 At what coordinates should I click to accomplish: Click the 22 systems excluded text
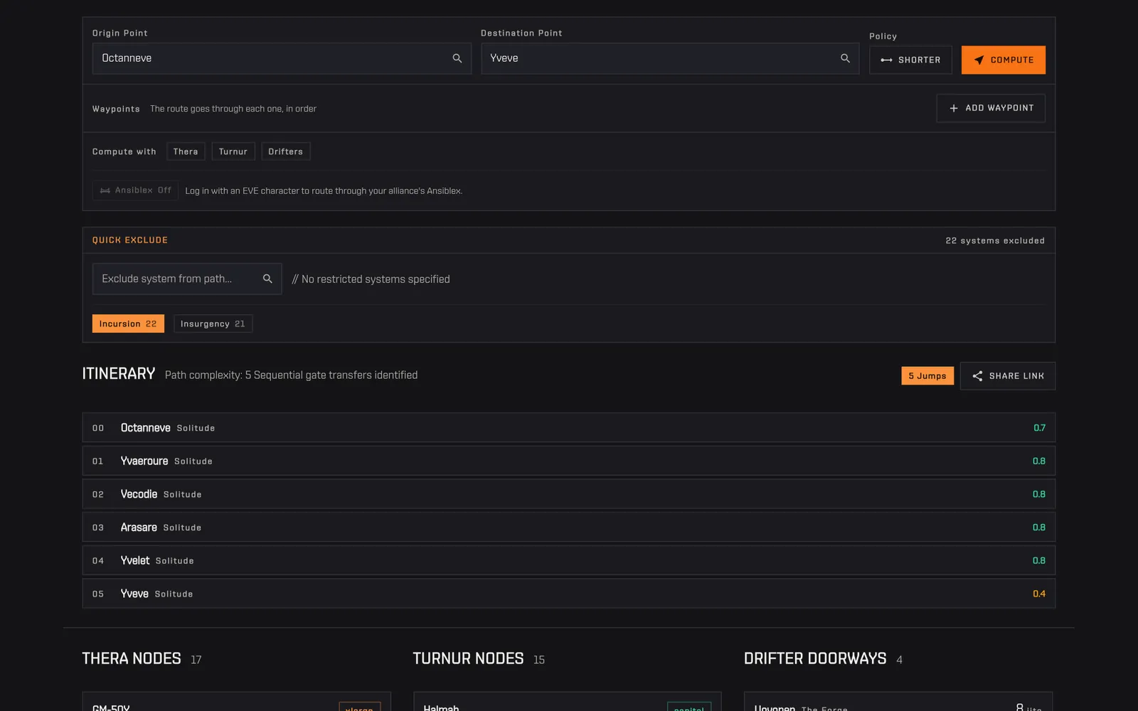pos(995,241)
